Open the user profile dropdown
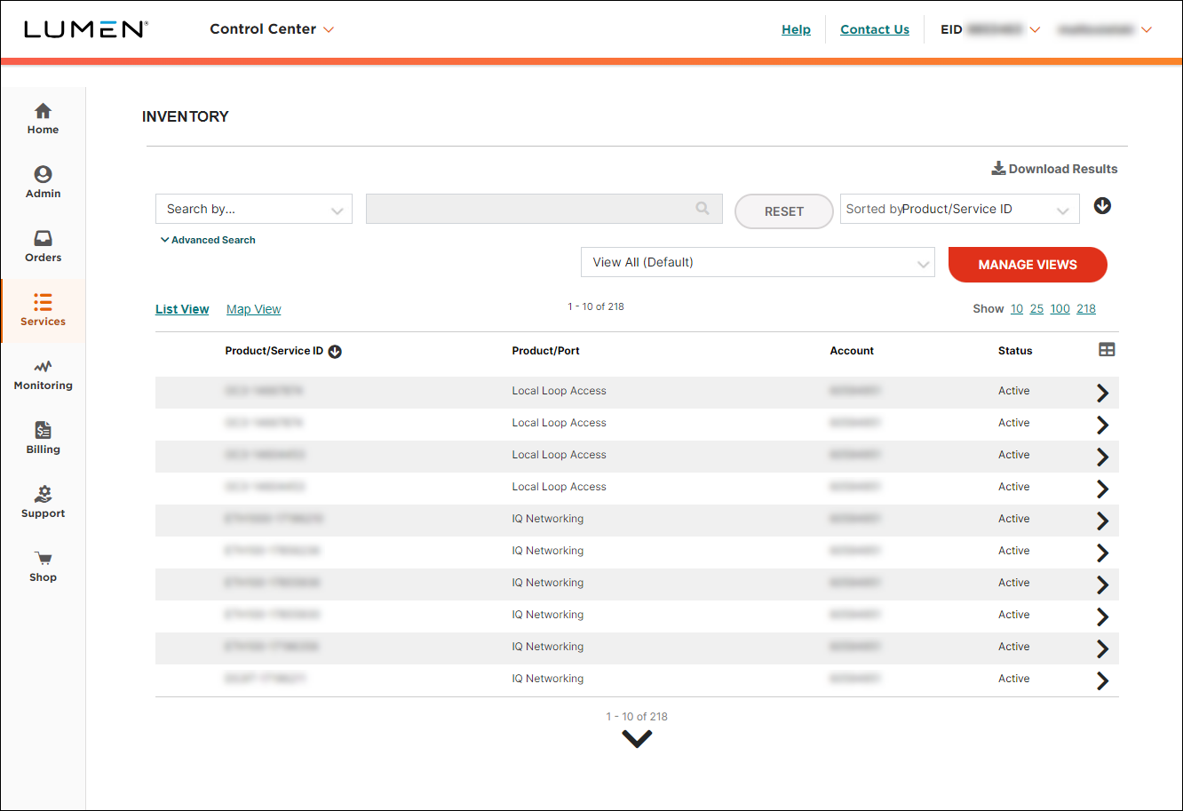 1104,29
